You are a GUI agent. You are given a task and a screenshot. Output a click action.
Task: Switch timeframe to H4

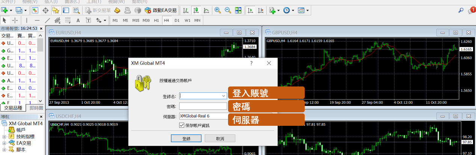click(x=166, y=20)
